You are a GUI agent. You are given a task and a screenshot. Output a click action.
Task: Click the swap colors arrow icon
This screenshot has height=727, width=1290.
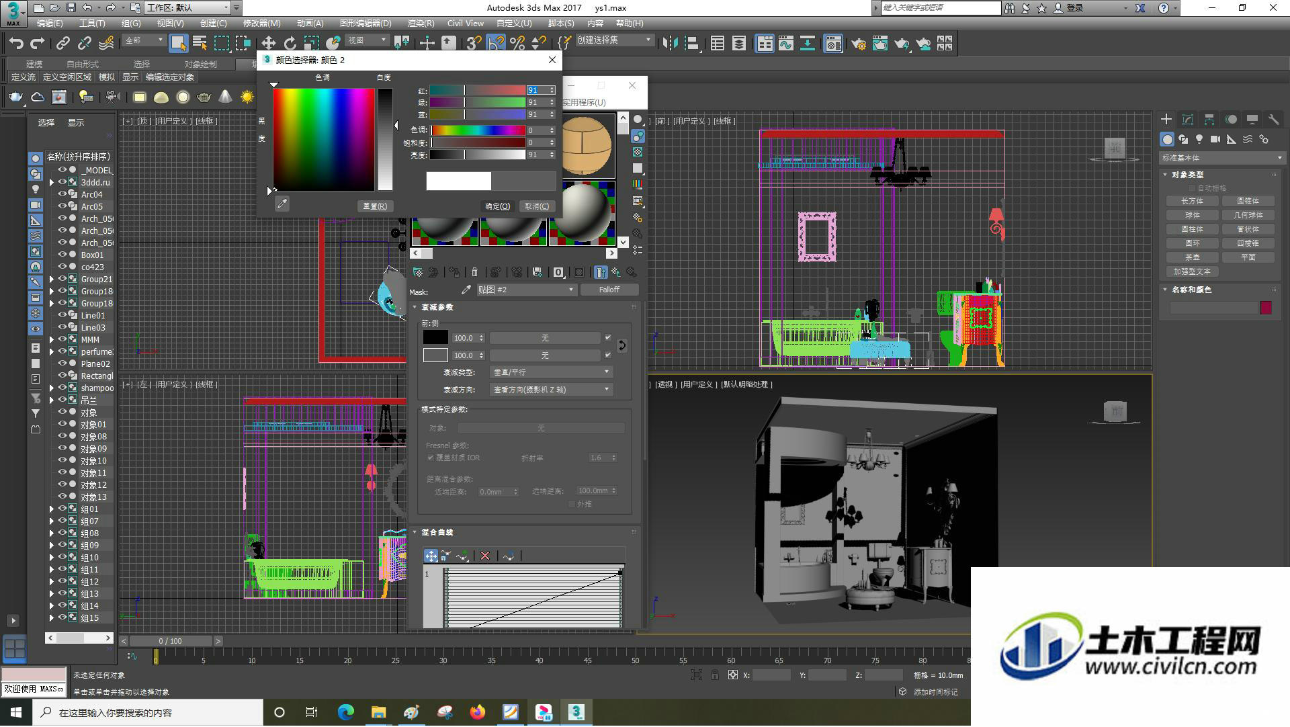[621, 345]
